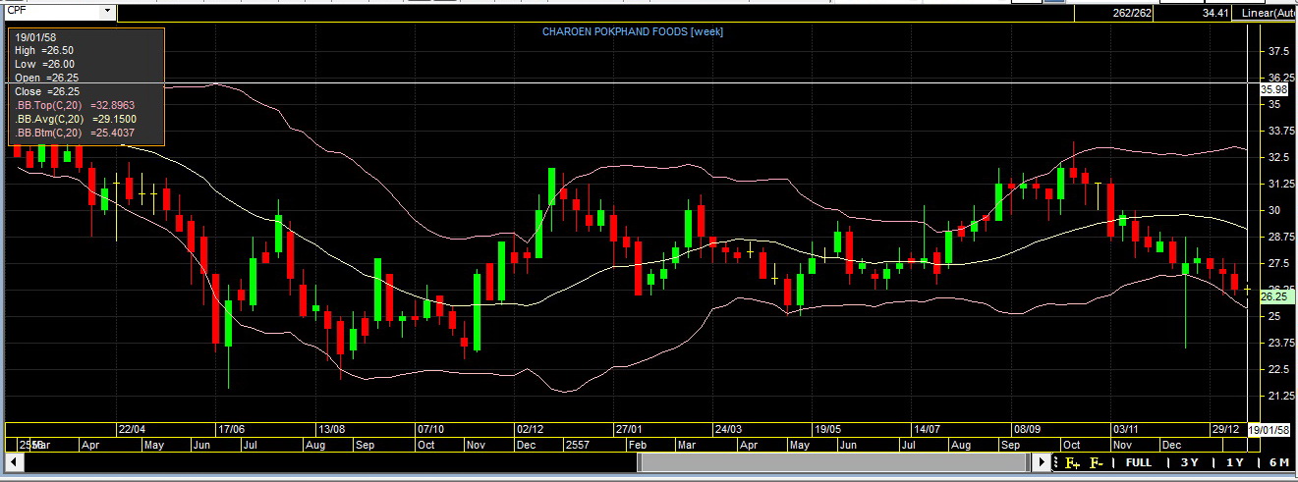Click the horizontal scrollbar thumb
The height and width of the screenshot is (482, 1298).
pos(833,461)
